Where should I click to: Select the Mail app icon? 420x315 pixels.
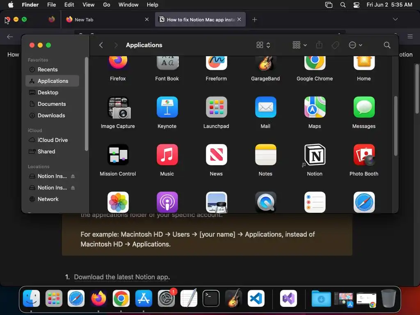[265, 107]
